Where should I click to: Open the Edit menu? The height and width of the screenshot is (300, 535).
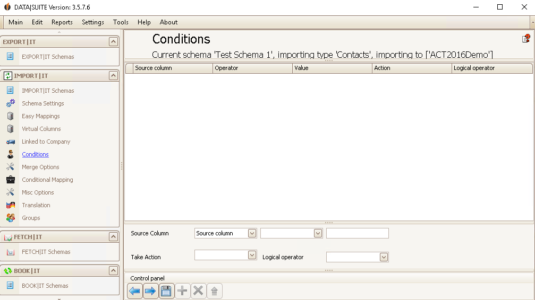pyautogui.click(x=37, y=22)
